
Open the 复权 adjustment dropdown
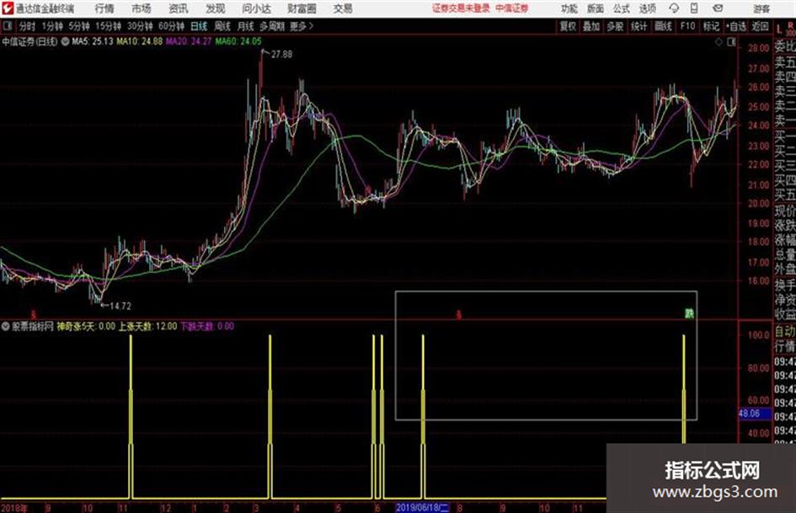(x=568, y=26)
